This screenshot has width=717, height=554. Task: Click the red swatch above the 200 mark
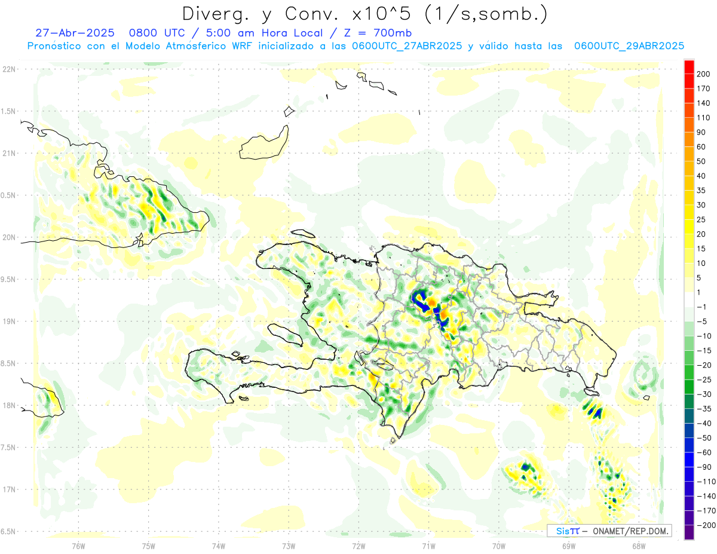point(689,68)
